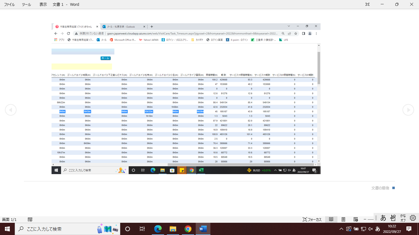
Task: Click the 画面 1/1 page indicator
Action: pos(10,219)
